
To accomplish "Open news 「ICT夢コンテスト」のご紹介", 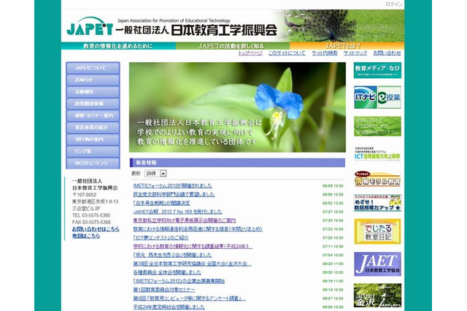I will [161, 237].
